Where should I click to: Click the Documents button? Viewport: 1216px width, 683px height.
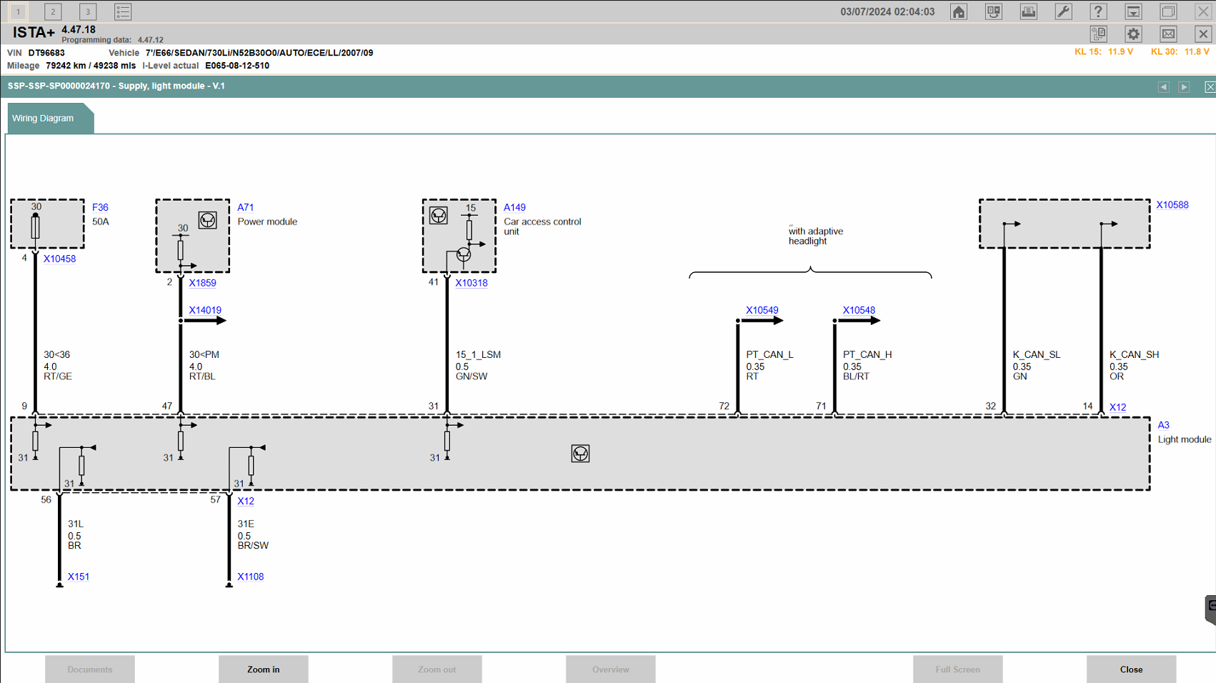(x=90, y=669)
